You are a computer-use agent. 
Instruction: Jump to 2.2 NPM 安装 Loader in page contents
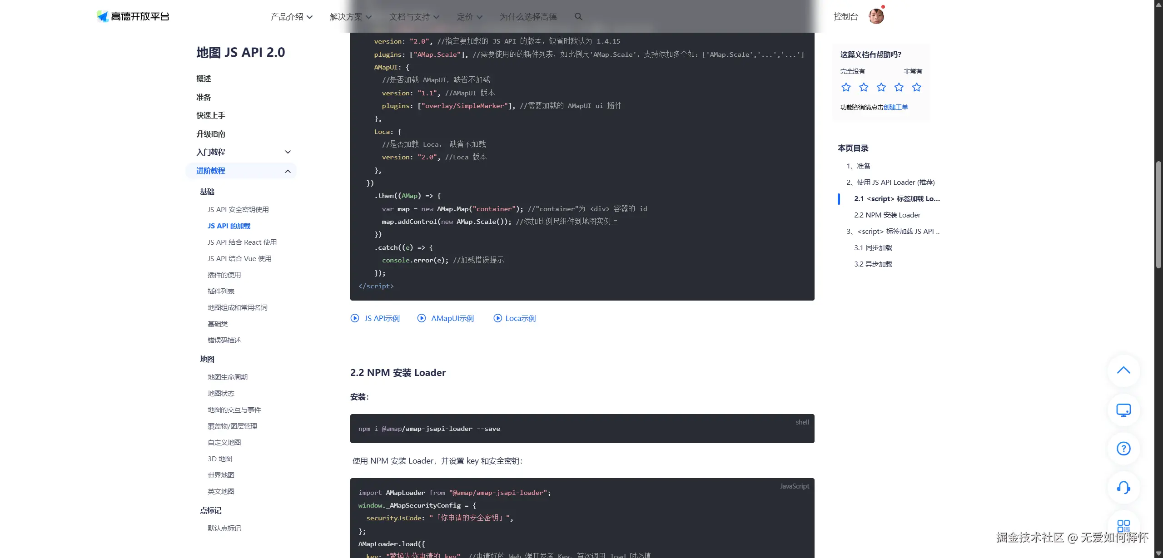[887, 215]
